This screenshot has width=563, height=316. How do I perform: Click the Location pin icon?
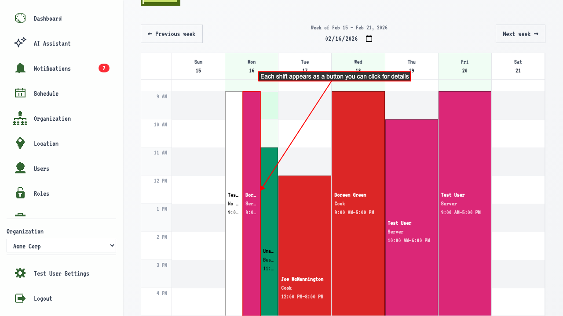[20, 144]
